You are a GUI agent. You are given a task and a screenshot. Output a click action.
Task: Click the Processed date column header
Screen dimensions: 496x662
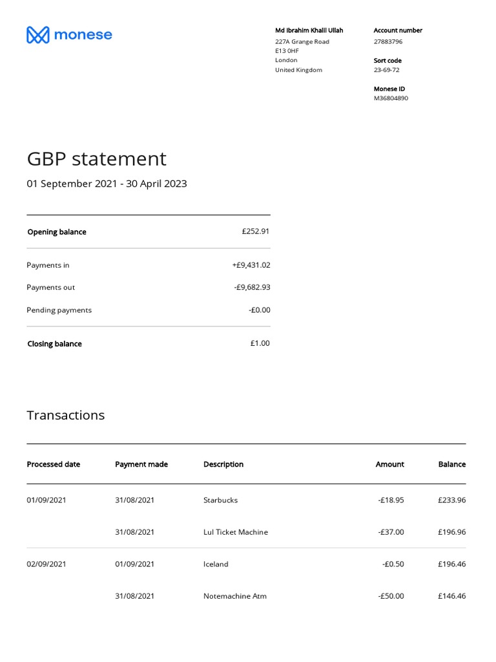54,464
